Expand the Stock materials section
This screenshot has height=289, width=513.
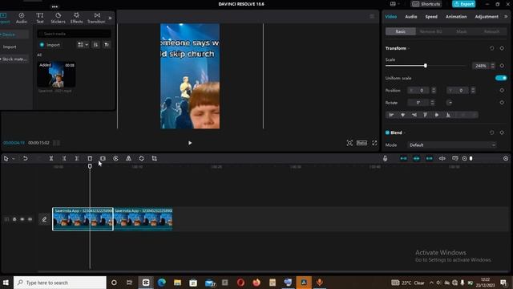click(14, 59)
